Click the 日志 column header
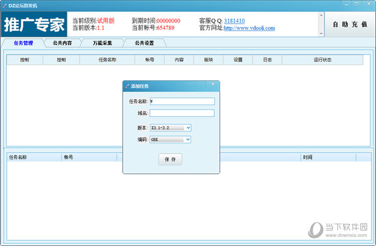The height and width of the screenshot is (246, 376). [268, 60]
